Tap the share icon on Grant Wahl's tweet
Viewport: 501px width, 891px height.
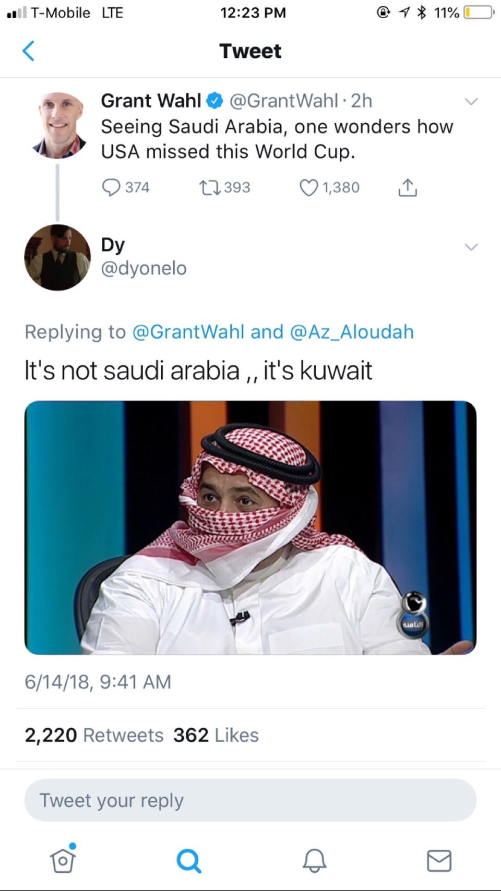click(x=408, y=187)
